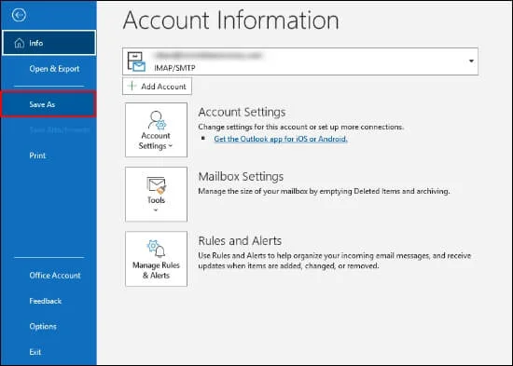The height and width of the screenshot is (366, 513).
Task: Click the Account Settings section heading
Action: click(x=242, y=112)
